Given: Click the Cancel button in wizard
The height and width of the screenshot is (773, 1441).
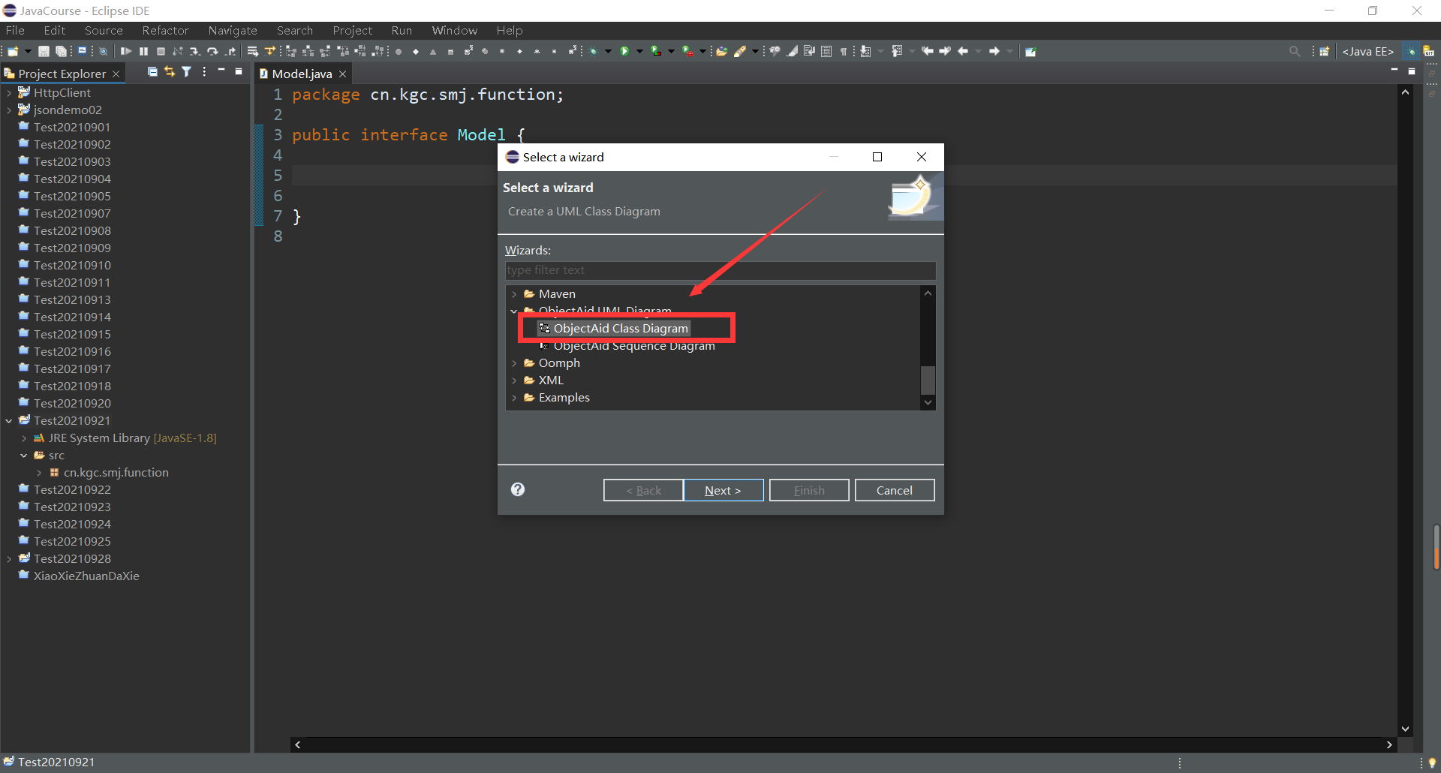Looking at the screenshot, I should pos(895,490).
